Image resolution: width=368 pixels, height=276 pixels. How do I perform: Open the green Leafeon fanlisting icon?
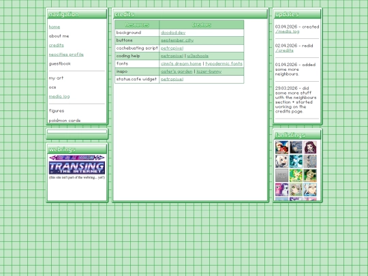[x=296, y=175]
